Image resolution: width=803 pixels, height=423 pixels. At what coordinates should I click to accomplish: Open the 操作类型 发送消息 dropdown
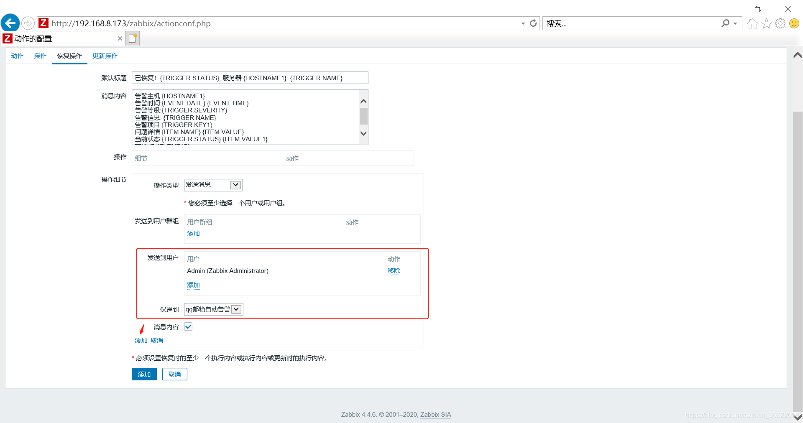click(x=213, y=185)
